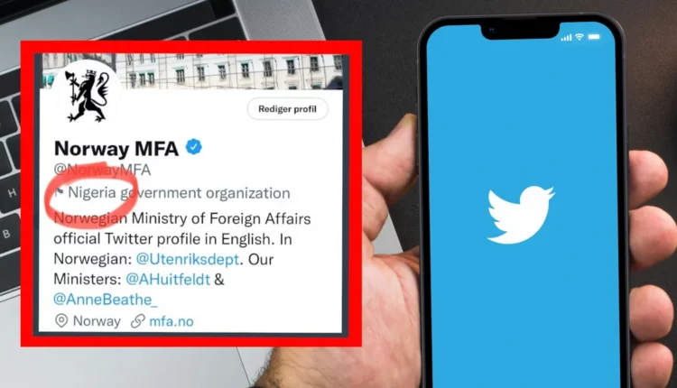Viewport: 677px width, 388px height.
Task: Tap the battery icon in phone status bar
Action: click(x=594, y=37)
